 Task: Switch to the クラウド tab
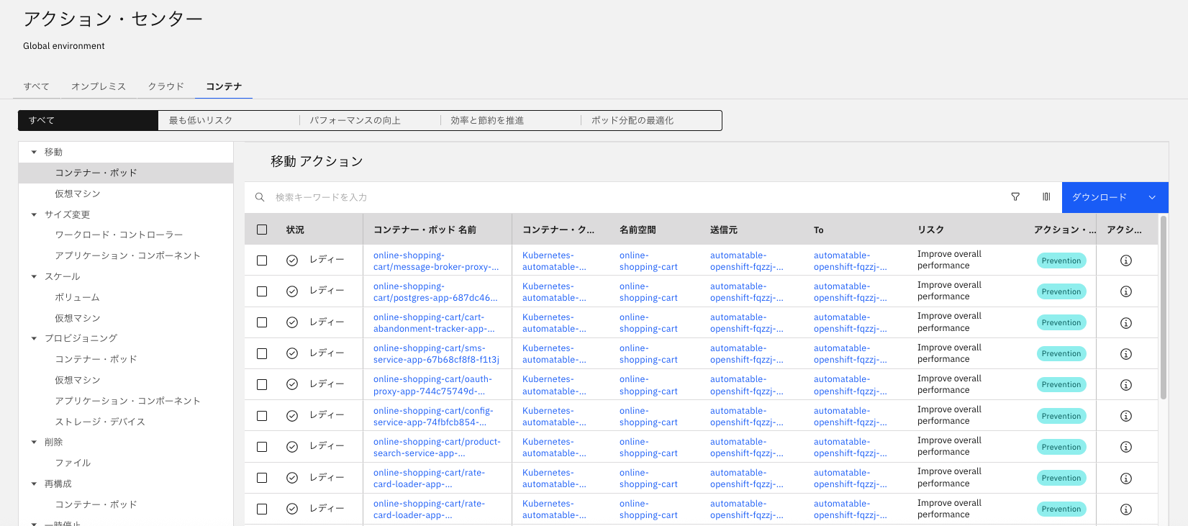coord(166,86)
